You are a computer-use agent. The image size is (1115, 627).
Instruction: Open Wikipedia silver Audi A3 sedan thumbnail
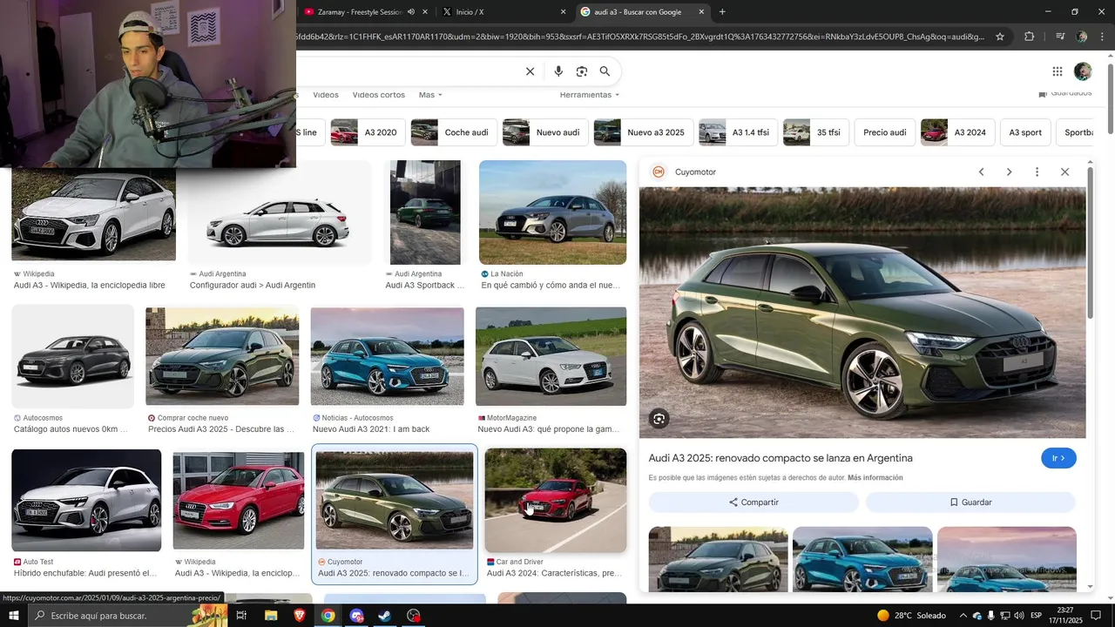tap(93, 213)
